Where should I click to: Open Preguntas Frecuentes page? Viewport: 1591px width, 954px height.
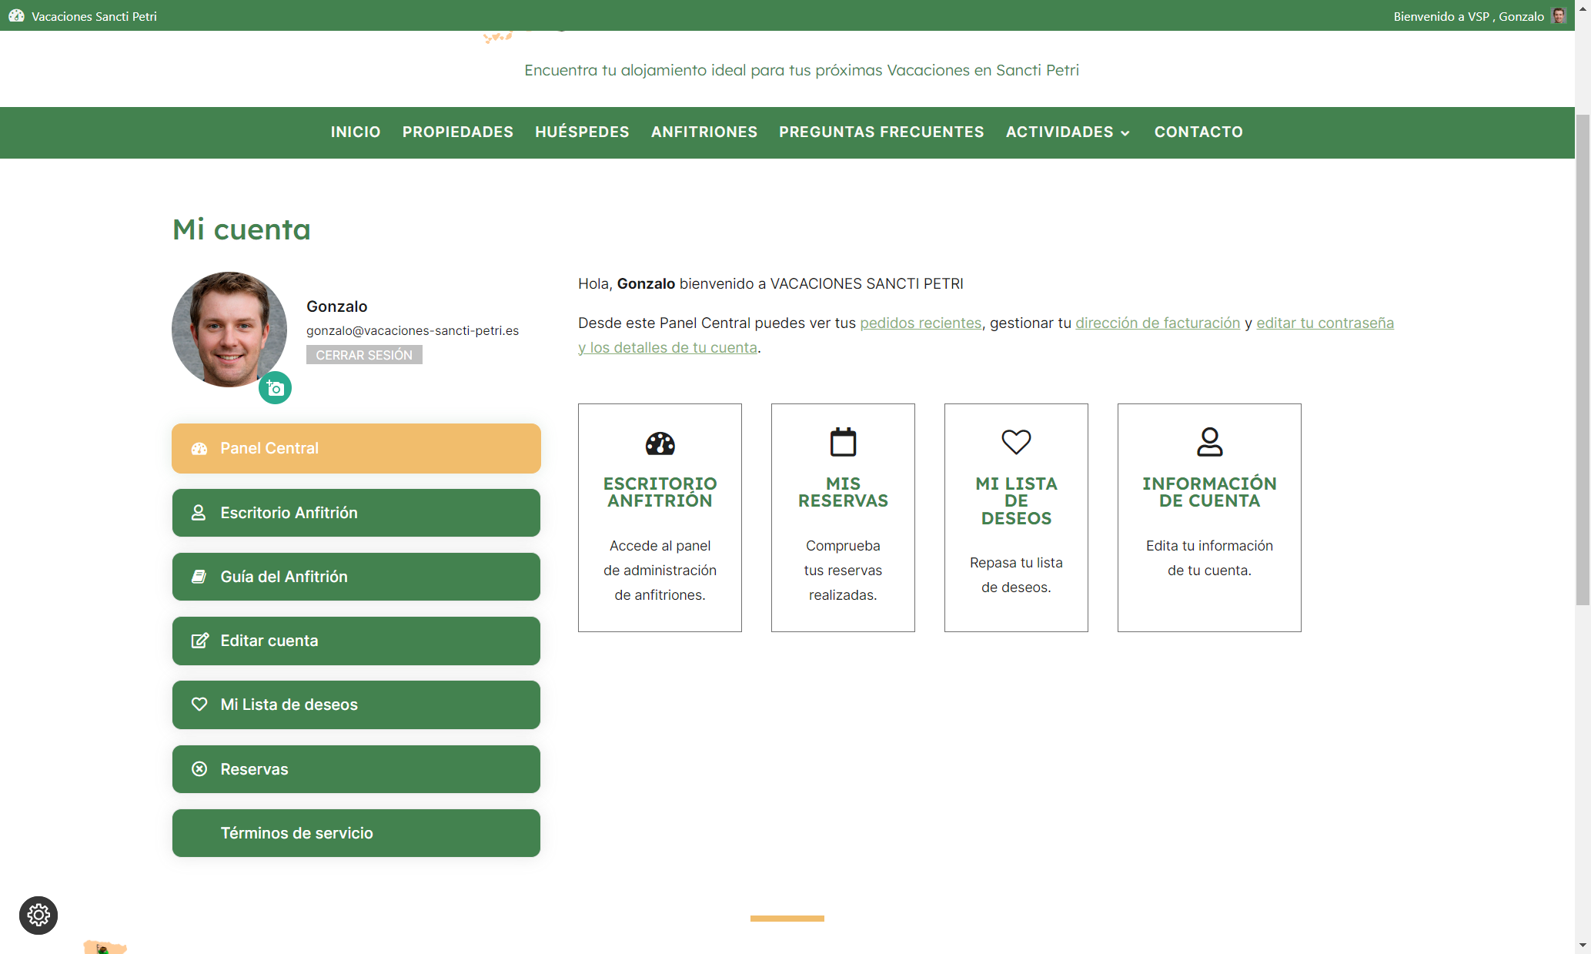point(881,132)
